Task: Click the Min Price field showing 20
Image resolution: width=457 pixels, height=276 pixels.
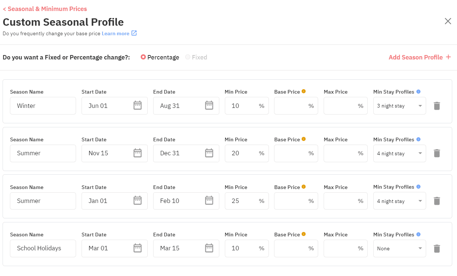Action: 247,153
